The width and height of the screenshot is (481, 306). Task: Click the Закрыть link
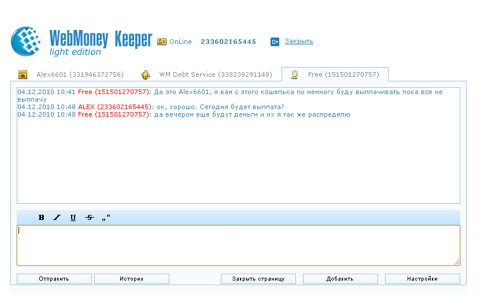coord(299,42)
